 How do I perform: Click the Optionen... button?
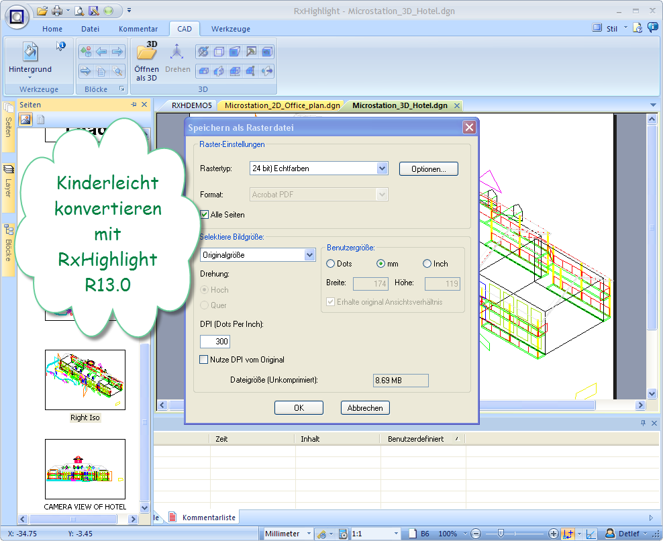(428, 169)
